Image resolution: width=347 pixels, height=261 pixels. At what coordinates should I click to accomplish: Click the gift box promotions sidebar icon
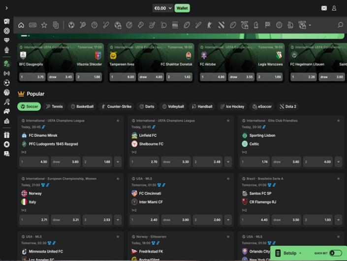pyautogui.click(x=6, y=135)
